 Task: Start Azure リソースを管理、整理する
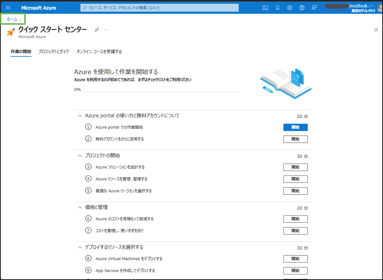[x=295, y=179]
